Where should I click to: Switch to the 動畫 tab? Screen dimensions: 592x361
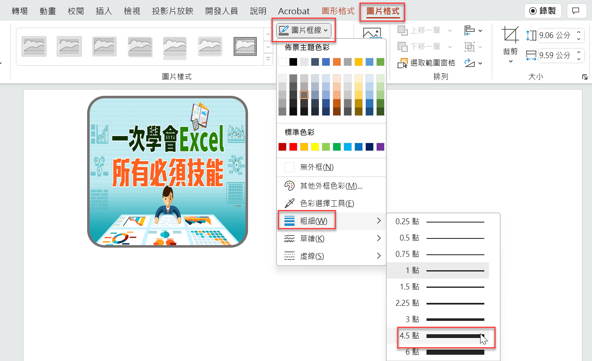(48, 11)
